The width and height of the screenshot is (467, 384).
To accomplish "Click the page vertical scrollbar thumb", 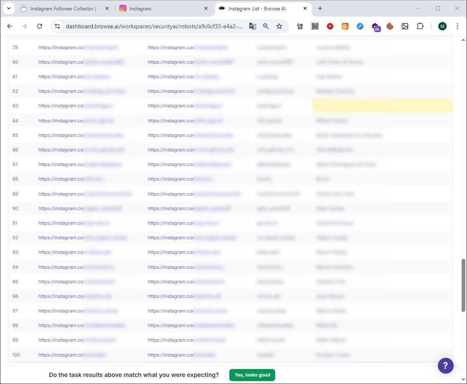I will 463,285.
